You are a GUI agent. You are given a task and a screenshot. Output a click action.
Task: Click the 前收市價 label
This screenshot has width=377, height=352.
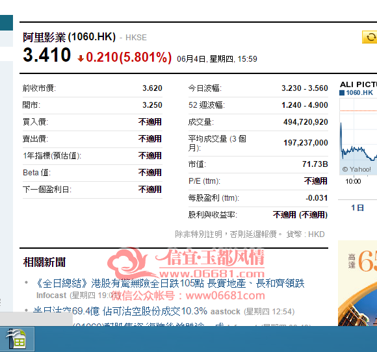[x=39, y=88]
